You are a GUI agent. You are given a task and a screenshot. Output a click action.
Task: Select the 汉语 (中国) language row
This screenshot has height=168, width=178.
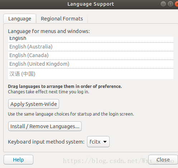point(91,74)
